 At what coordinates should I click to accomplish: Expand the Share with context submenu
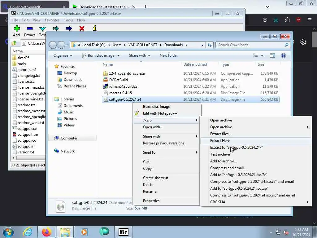[x=166, y=136]
